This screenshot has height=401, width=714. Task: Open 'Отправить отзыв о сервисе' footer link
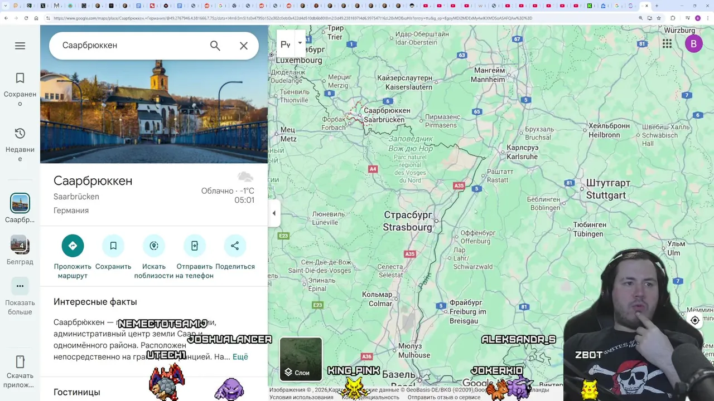tap(444, 397)
